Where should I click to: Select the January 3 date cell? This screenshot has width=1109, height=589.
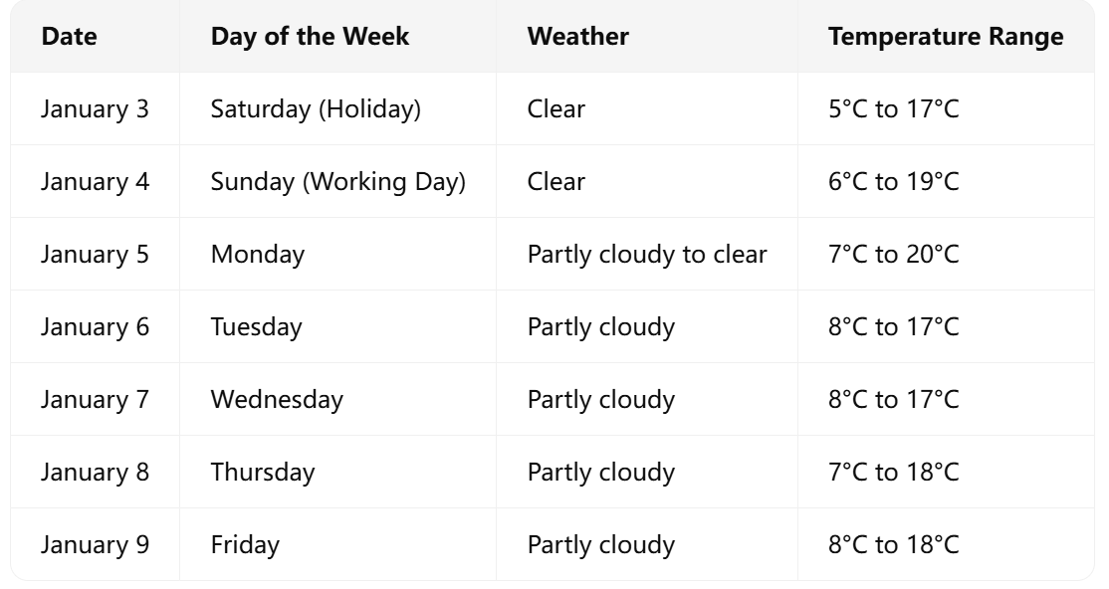pos(95,108)
